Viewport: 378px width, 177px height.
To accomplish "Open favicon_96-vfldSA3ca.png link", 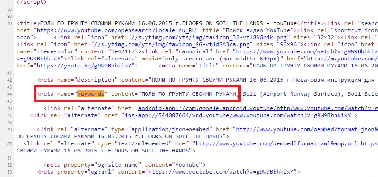I will (172, 44).
